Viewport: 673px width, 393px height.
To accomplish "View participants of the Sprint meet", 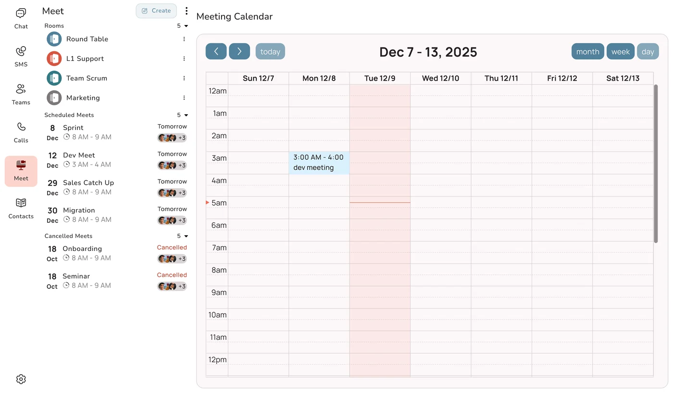I will (x=172, y=138).
